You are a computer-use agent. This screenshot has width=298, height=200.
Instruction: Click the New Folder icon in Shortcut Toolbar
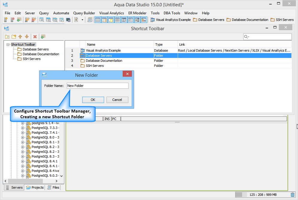[x=14, y=37]
